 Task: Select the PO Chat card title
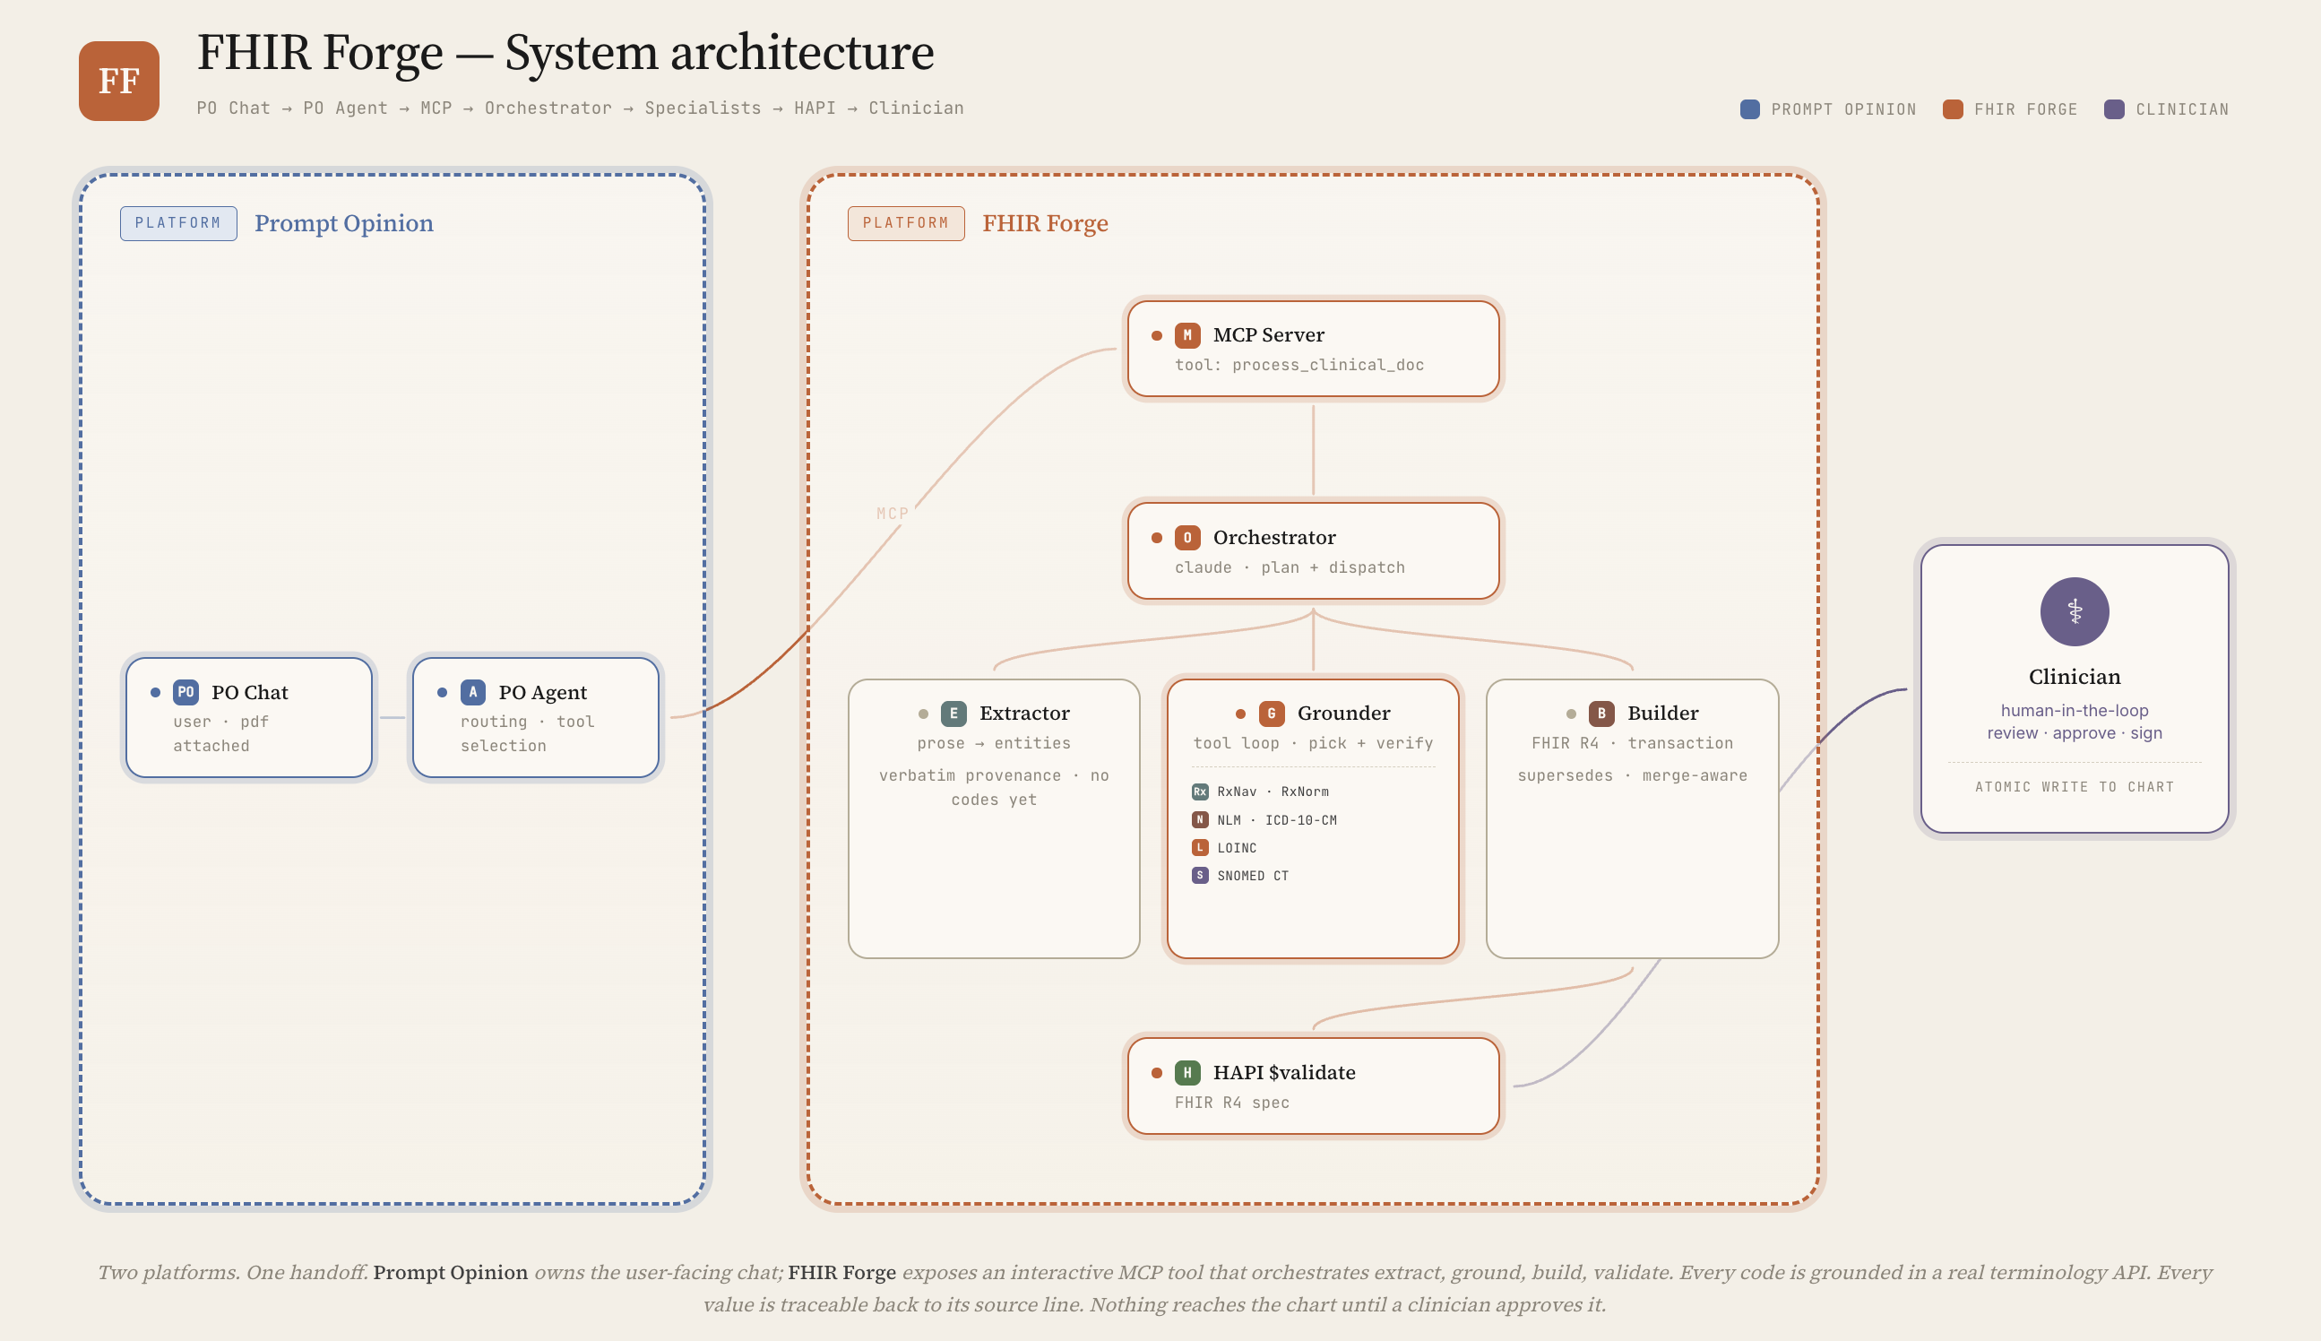249,693
